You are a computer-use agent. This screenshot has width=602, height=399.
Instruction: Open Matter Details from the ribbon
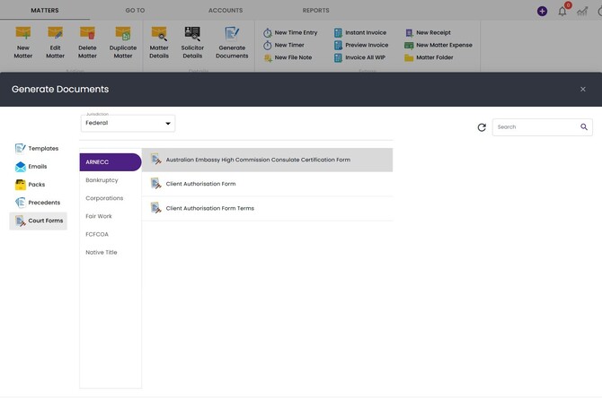click(159, 42)
